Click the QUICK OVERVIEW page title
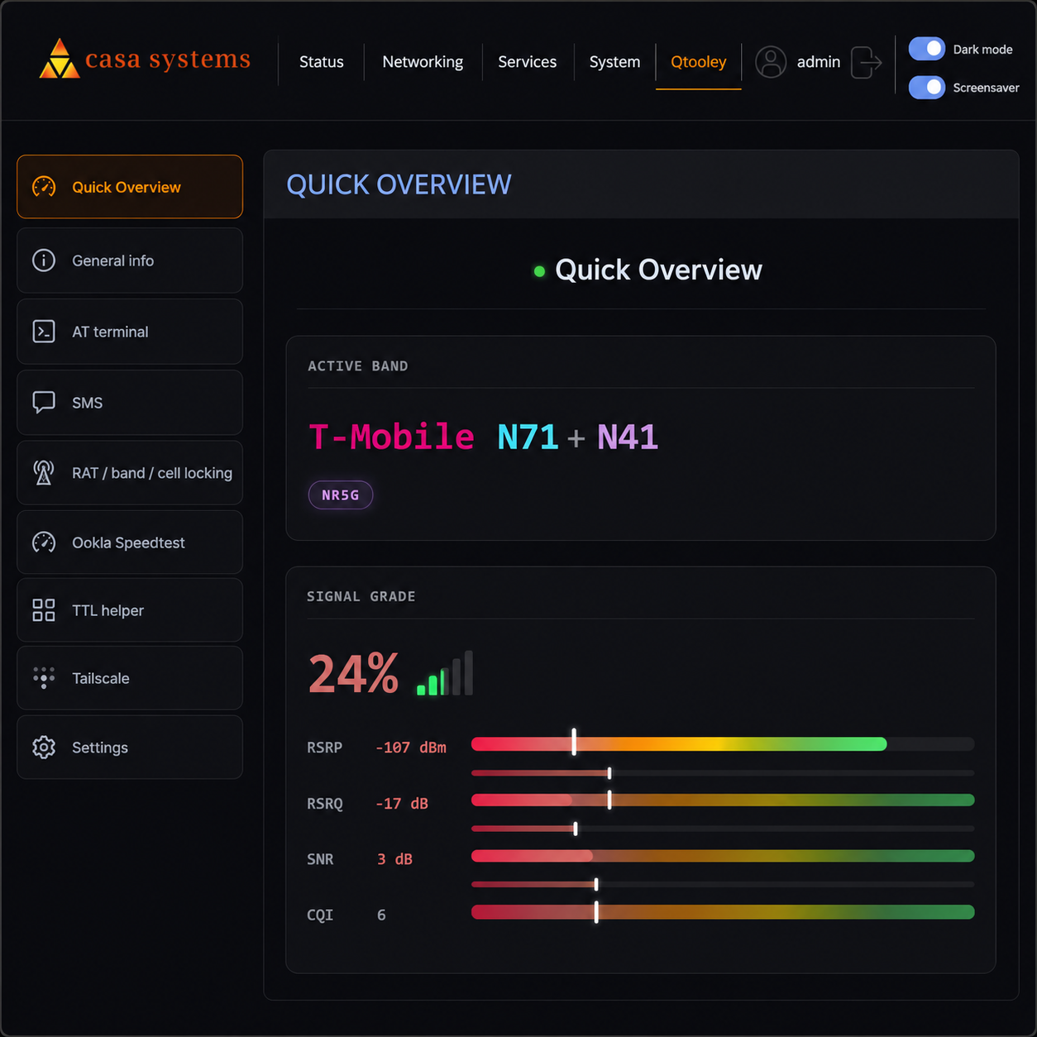The width and height of the screenshot is (1037, 1037). 399,184
